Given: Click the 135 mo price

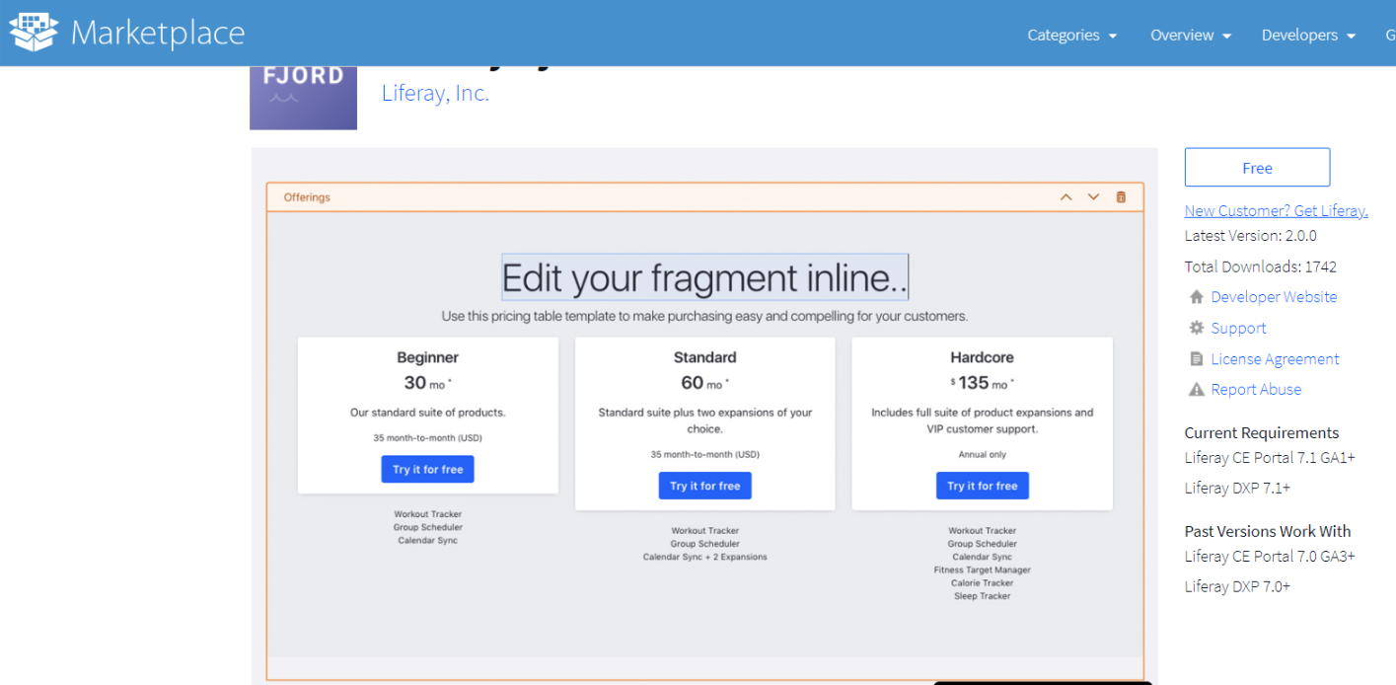Looking at the screenshot, I should 983,383.
